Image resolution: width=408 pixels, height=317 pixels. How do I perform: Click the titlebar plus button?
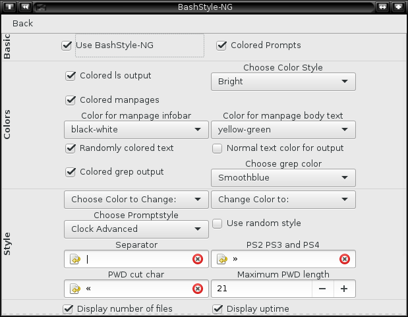coord(398,7)
